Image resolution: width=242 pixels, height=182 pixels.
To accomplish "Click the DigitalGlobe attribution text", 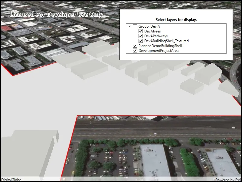I will click(11, 180).
